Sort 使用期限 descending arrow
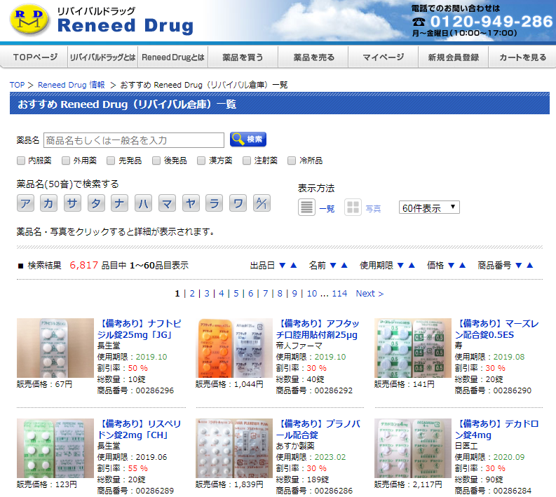 [400, 265]
